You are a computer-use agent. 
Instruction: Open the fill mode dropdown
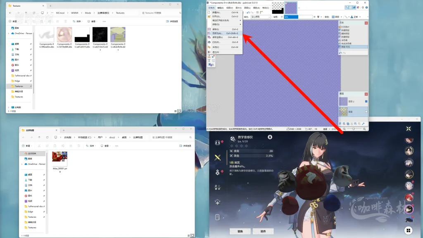click(260, 17)
